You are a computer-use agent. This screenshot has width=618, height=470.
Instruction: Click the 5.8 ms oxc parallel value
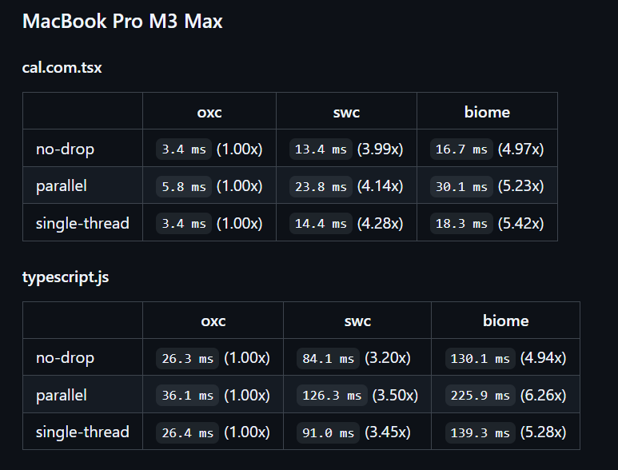(184, 186)
